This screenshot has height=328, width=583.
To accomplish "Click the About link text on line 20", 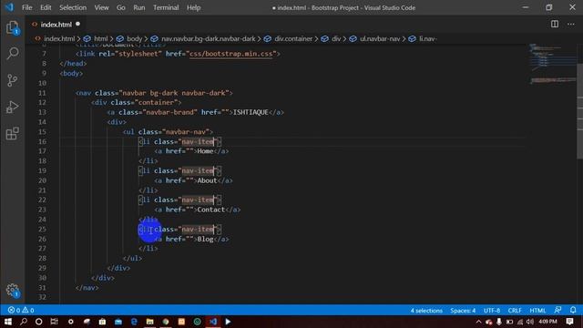I will (207, 180).
